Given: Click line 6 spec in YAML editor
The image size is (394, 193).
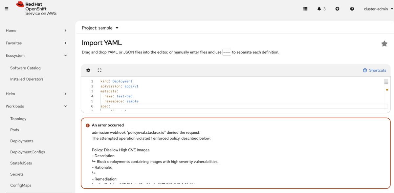Looking at the screenshot, I should [x=105, y=106].
